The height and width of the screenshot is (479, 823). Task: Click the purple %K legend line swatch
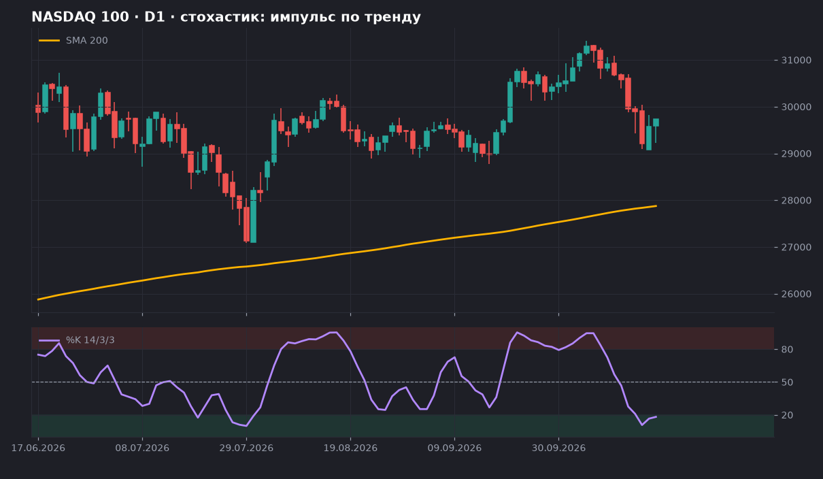49,340
